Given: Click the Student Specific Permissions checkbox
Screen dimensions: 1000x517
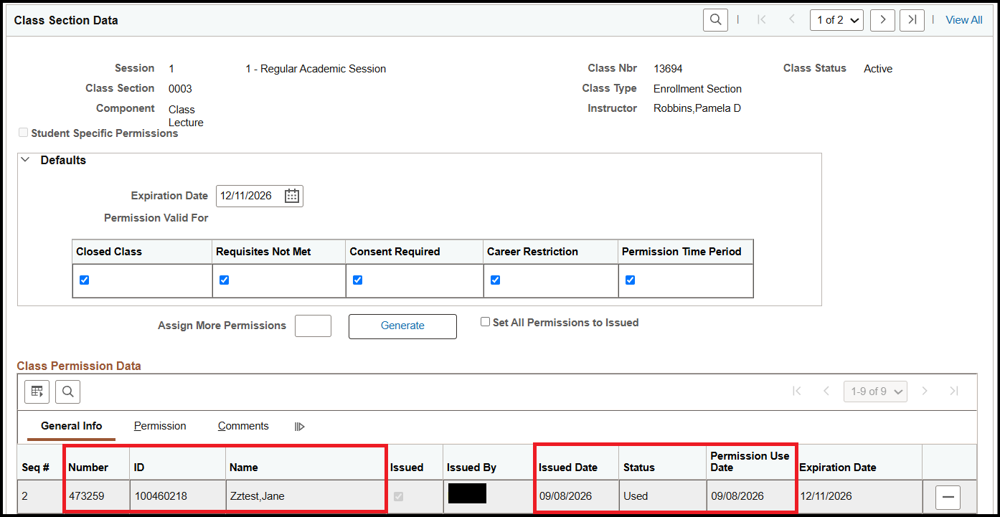Looking at the screenshot, I should 24,133.
